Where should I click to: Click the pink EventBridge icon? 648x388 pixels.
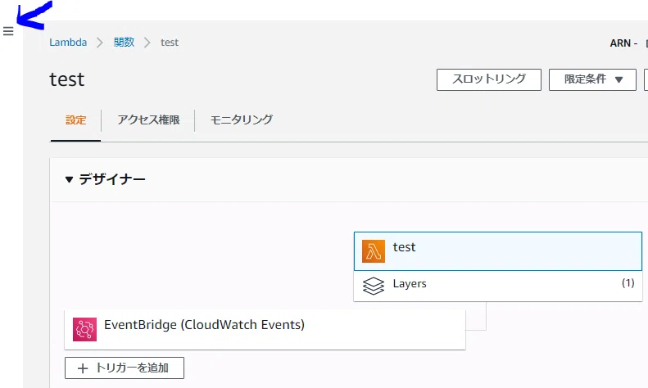[84, 329]
